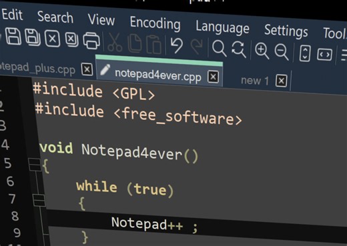Screen dimensions: 347x246
Task: Click the #include <GPL> line
Action: pos(93,92)
